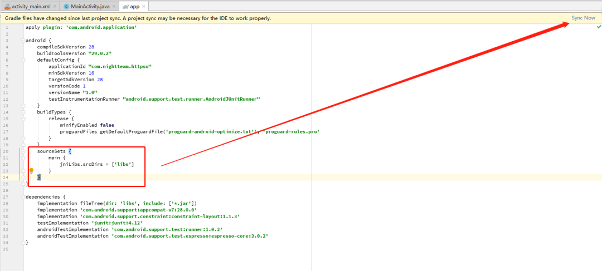Click the targetSdkVersion keyword
602x271 pixels.
click(71, 80)
